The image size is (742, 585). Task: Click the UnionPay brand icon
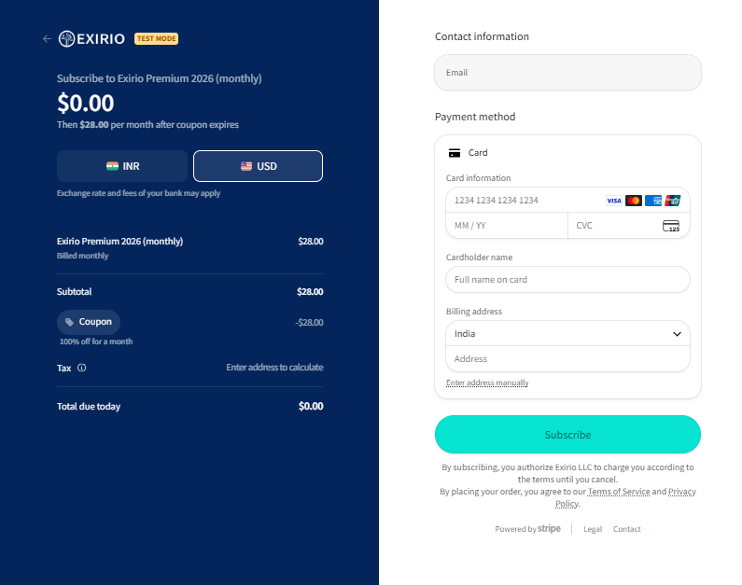coord(672,201)
